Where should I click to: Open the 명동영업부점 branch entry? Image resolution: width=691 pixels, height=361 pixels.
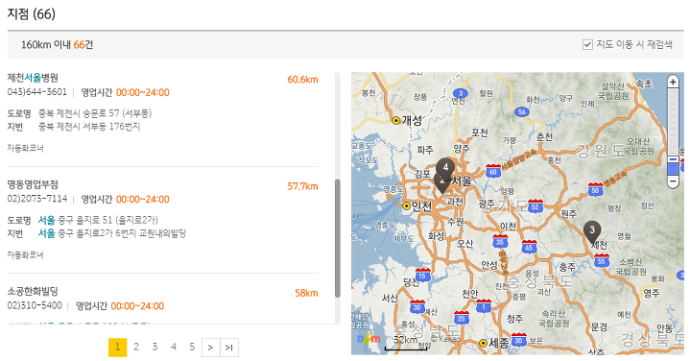(x=33, y=184)
